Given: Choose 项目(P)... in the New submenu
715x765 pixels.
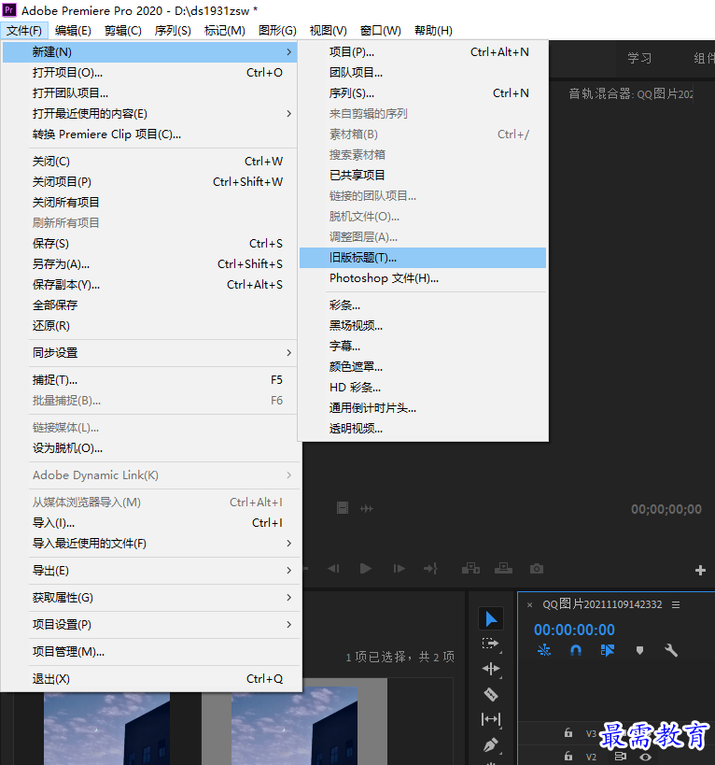Looking at the screenshot, I should (423, 51).
